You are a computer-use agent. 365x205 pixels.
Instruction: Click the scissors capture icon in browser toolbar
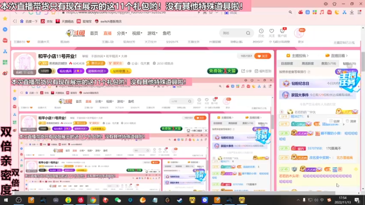click(344, 12)
